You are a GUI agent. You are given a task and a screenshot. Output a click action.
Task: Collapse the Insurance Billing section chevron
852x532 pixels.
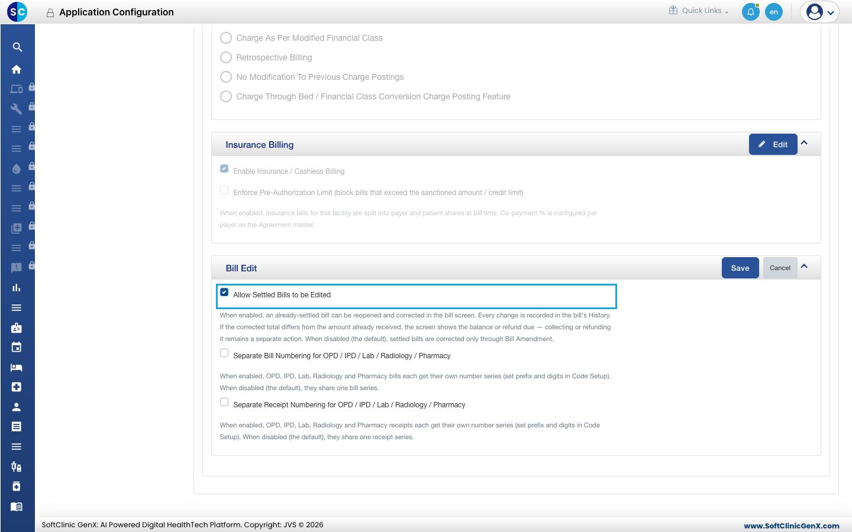pyautogui.click(x=804, y=143)
